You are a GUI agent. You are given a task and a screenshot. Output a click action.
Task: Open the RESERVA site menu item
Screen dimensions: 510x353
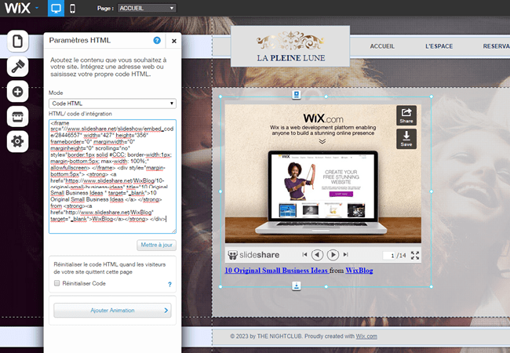point(497,46)
